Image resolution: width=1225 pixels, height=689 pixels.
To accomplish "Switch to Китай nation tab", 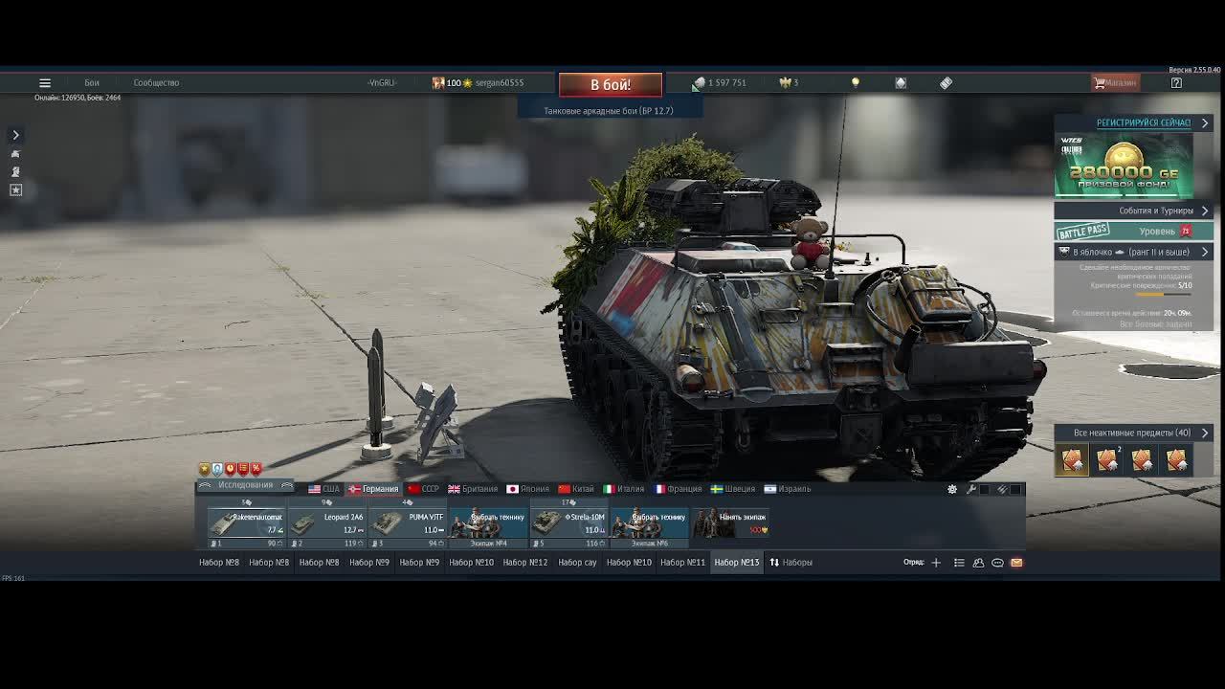I will point(576,489).
